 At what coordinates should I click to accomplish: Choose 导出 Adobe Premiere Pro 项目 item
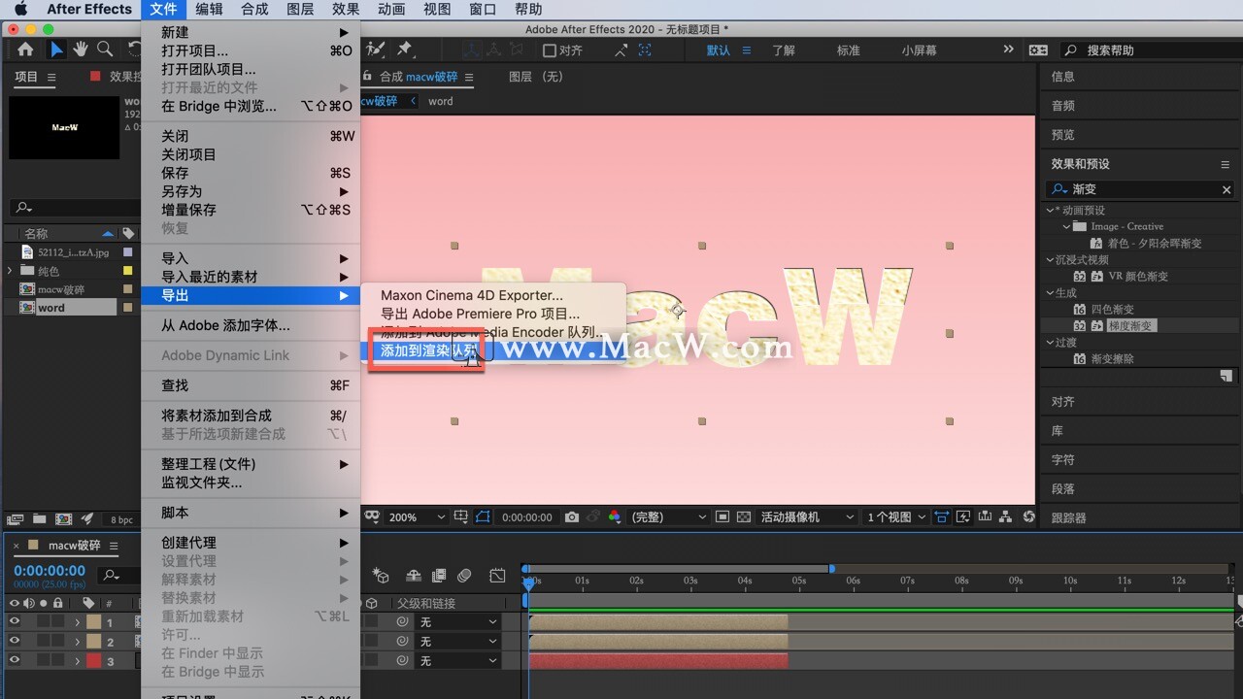pyautogui.click(x=480, y=314)
